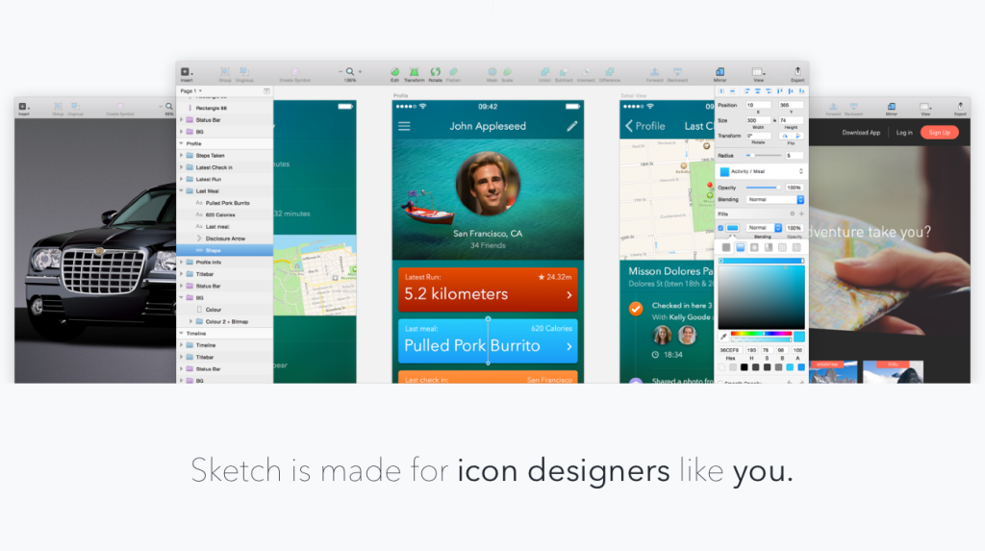Click the Hex color input field
Screen dimensions: 985x551
(x=731, y=350)
